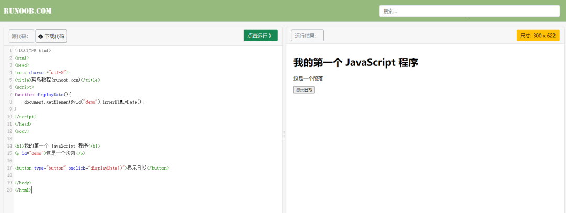Screen dimensions: 566x213
Task: Click the <!DOCTYPE html> code line
Action: point(33,50)
